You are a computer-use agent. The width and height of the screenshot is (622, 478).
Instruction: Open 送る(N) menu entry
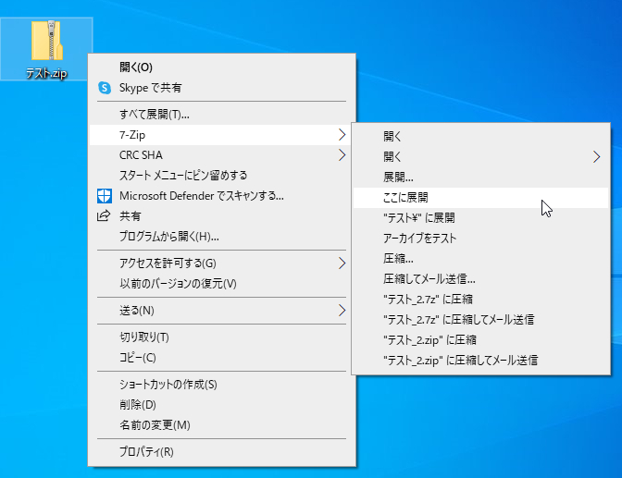pyautogui.click(x=222, y=311)
